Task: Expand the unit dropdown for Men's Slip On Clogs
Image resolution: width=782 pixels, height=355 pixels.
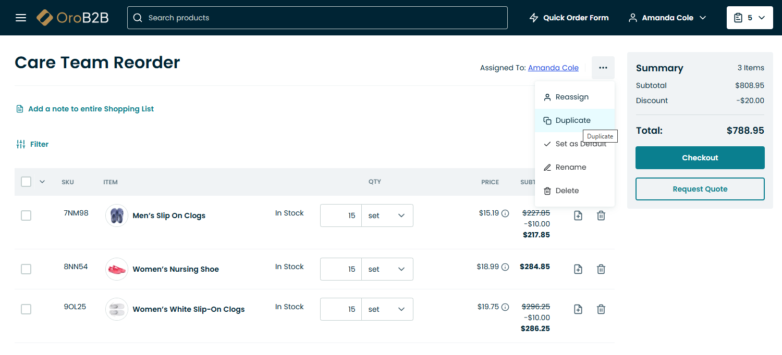Action: click(x=387, y=215)
